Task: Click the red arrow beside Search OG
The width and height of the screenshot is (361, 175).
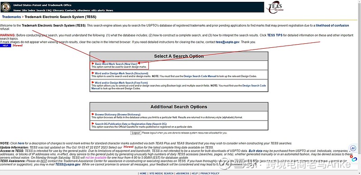Action: click(93, 124)
